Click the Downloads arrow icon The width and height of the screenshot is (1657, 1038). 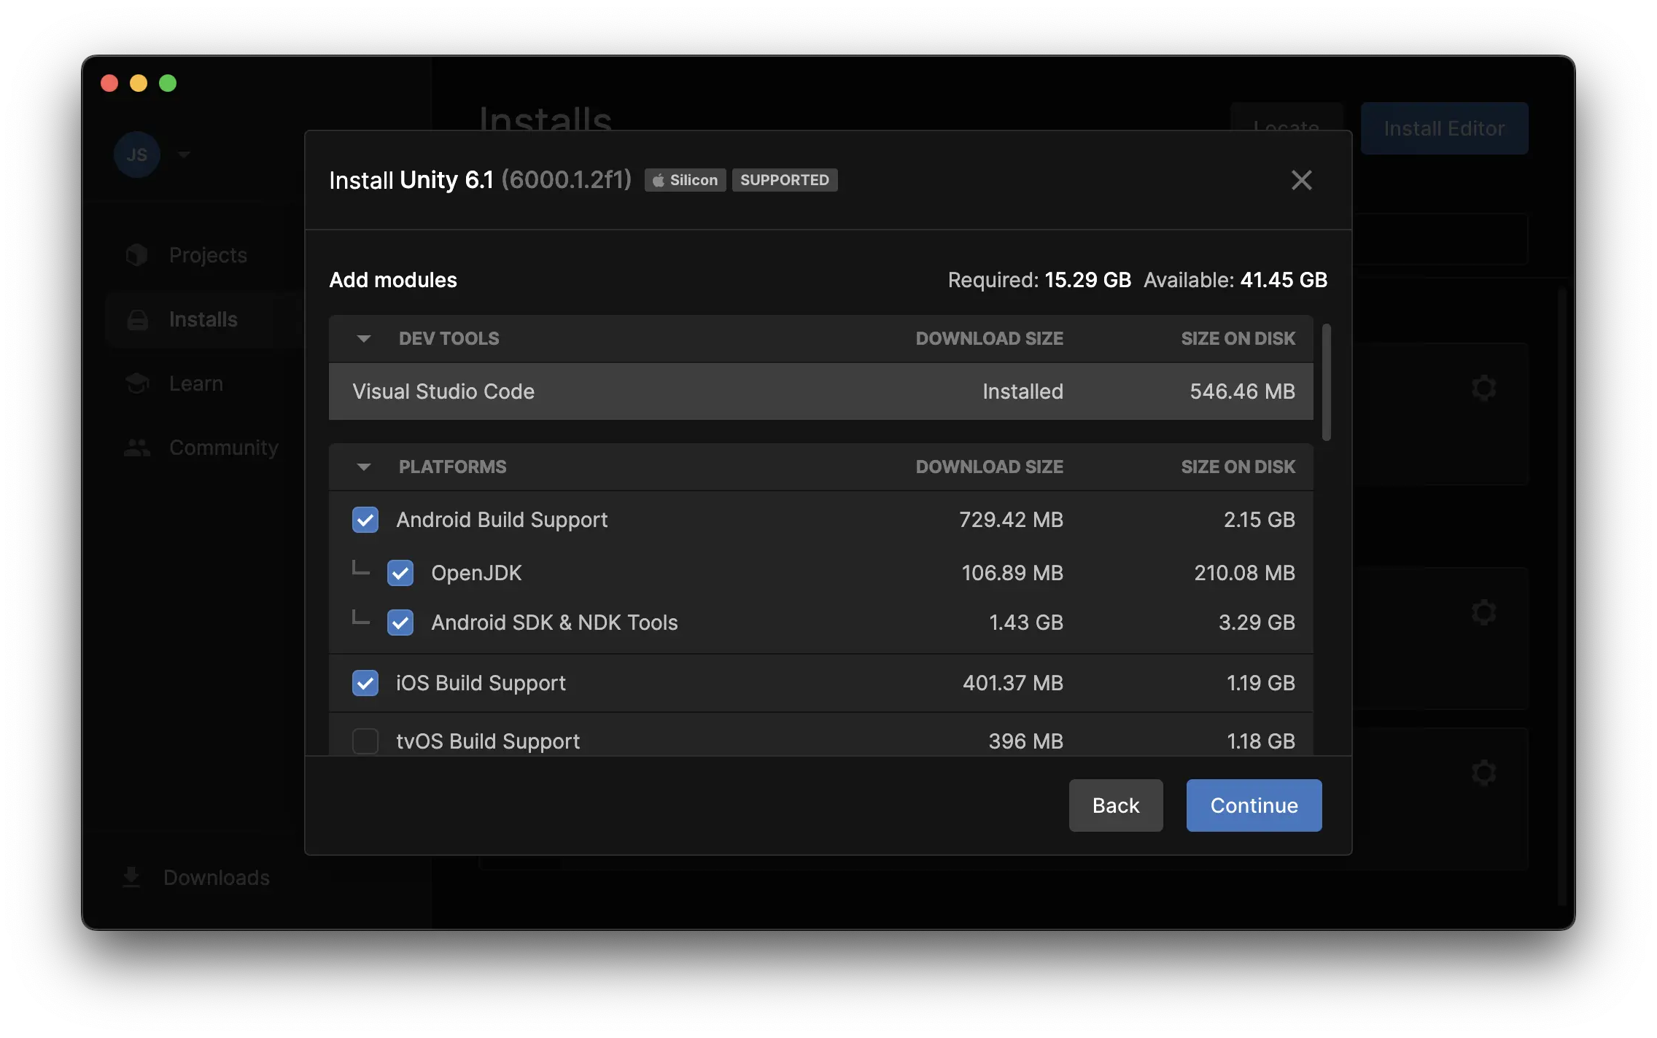tap(131, 877)
